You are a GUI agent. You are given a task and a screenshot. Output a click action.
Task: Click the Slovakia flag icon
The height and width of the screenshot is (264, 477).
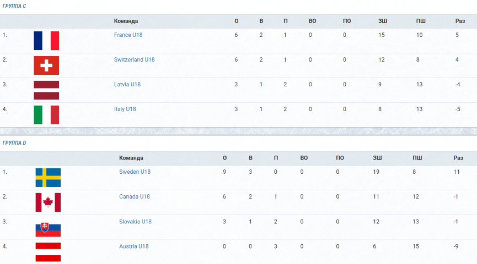pyautogui.click(x=48, y=228)
